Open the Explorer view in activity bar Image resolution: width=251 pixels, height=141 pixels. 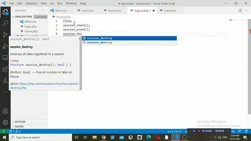5,12
